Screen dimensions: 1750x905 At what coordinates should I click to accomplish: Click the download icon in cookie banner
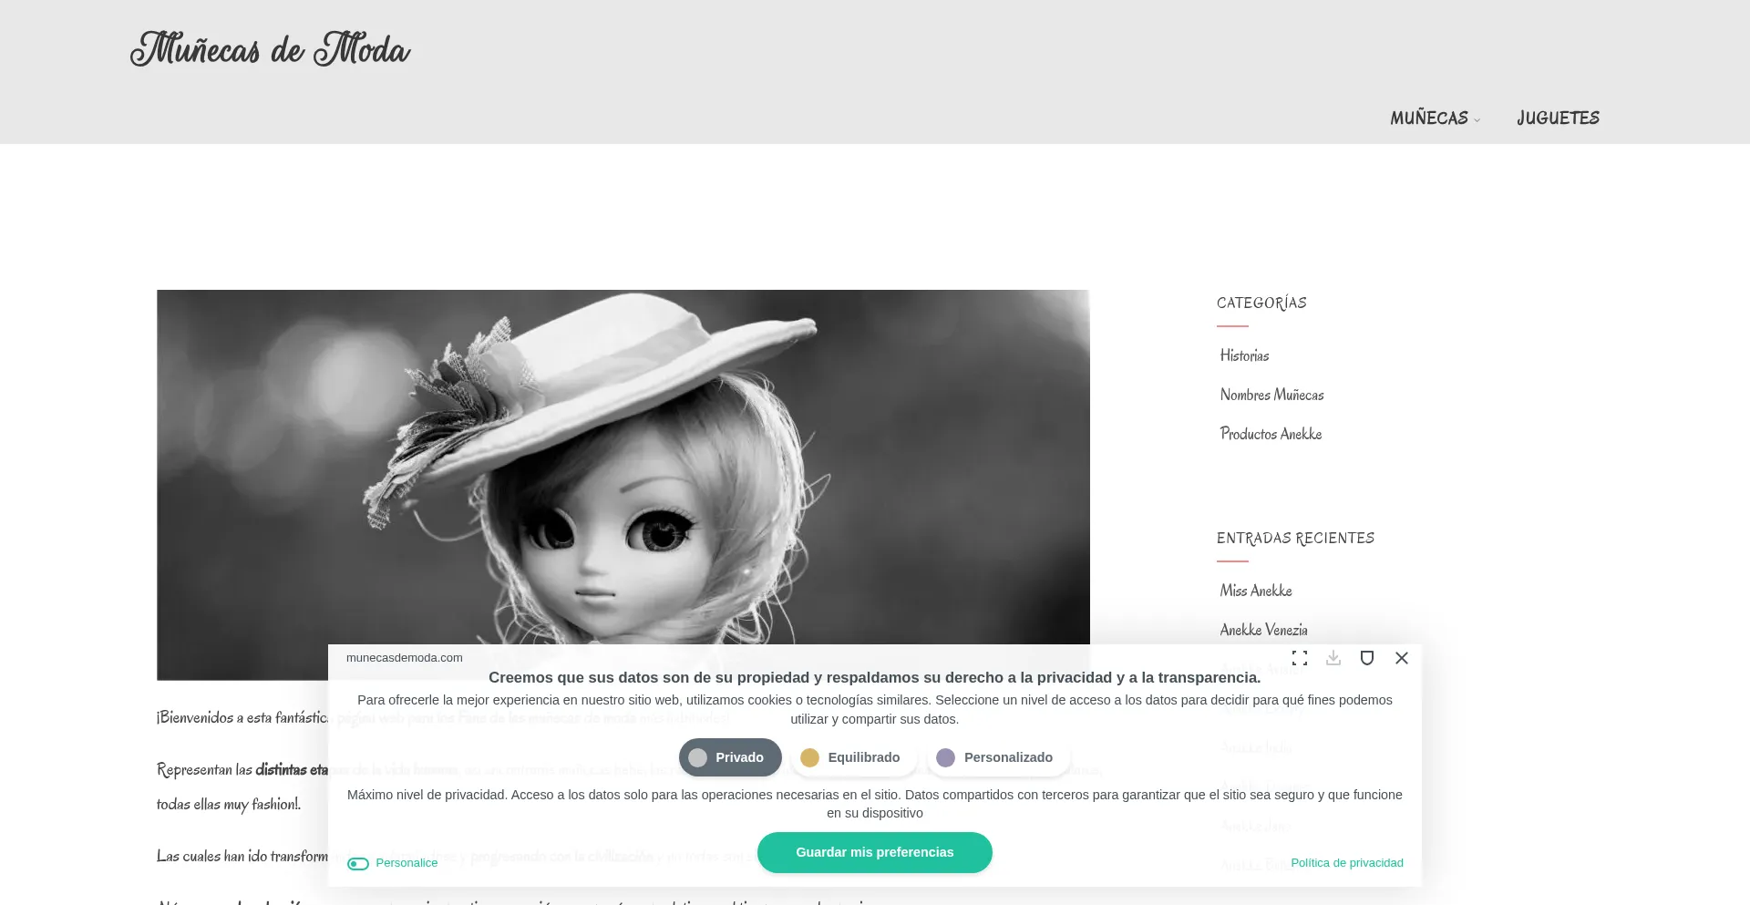pos(1333,658)
